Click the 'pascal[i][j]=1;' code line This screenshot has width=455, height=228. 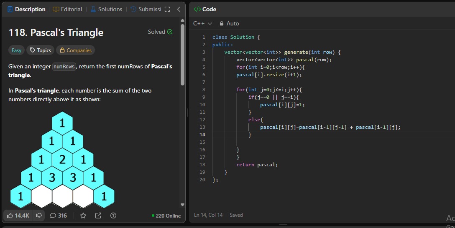click(x=282, y=105)
